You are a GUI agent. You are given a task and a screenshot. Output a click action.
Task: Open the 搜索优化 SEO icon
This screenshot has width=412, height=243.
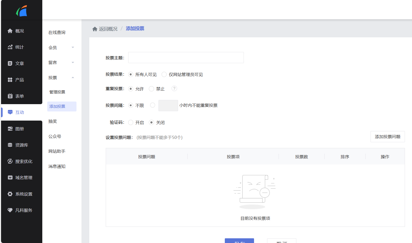tap(10, 161)
